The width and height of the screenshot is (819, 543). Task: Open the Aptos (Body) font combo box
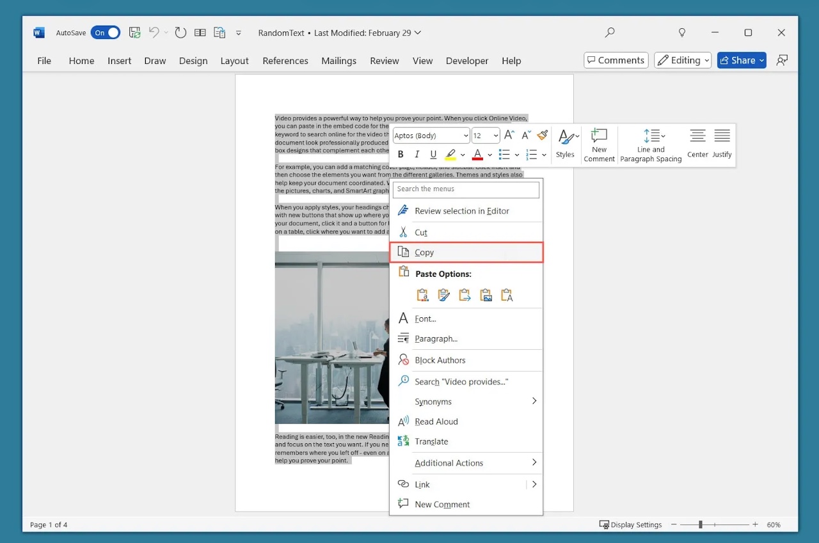pyautogui.click(x=431, y=136)
